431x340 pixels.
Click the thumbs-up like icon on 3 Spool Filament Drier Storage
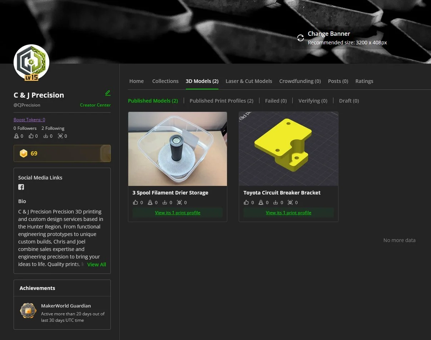point(135,202)
